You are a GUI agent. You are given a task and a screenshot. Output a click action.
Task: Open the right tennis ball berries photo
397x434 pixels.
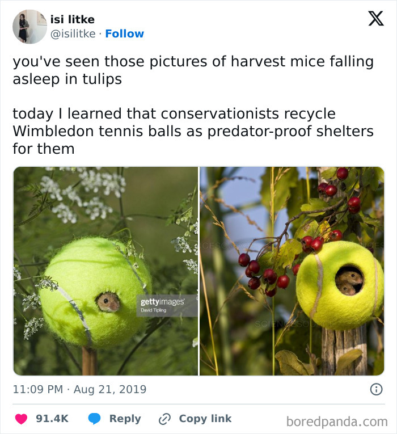(292, 271)
